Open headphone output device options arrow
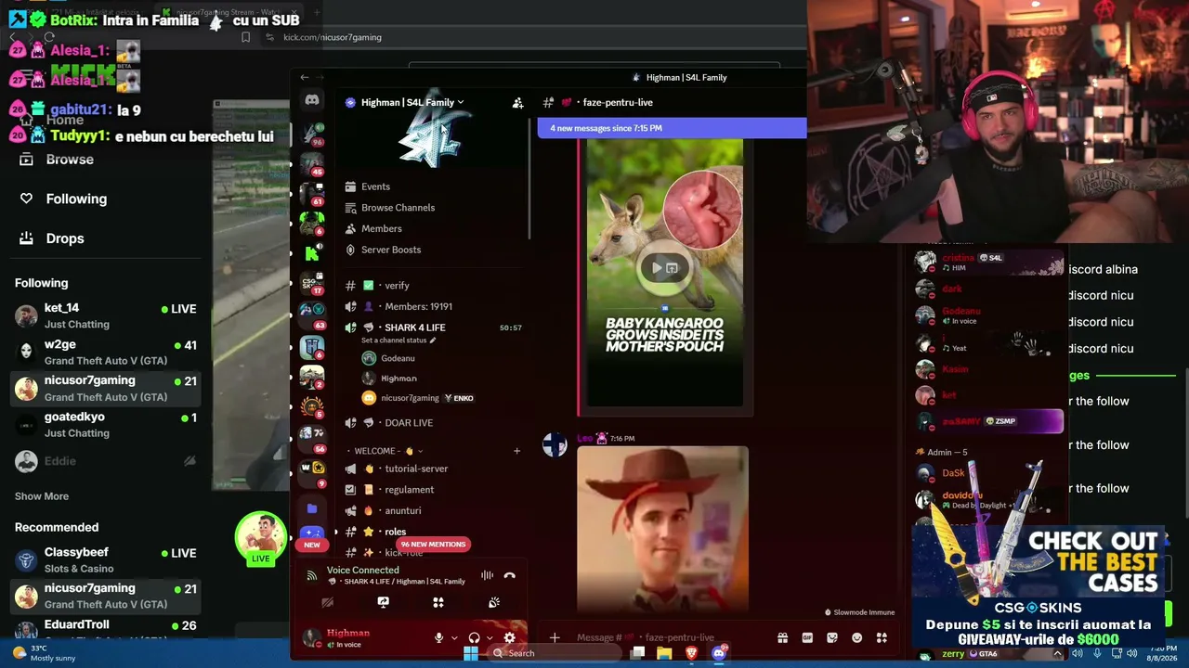The width and height of the screenshot is (1189, 668). point(490,638)
